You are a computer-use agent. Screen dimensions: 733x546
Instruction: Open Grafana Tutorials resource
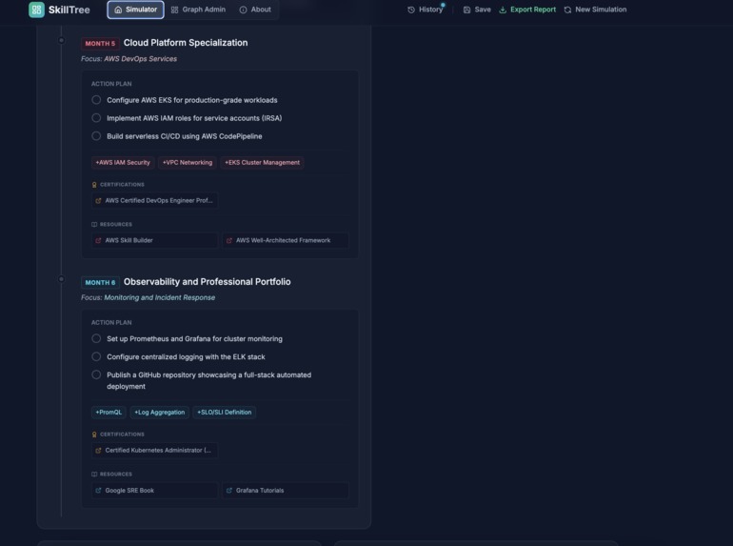click(x=286, y=491)
